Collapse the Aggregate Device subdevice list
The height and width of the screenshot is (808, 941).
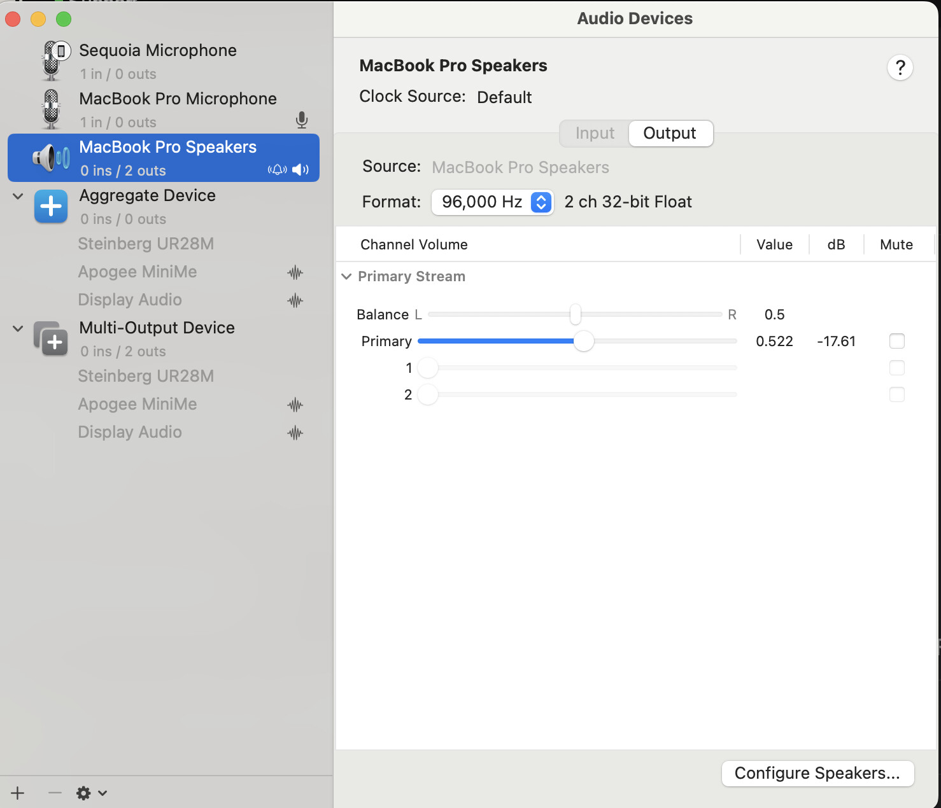18,196
